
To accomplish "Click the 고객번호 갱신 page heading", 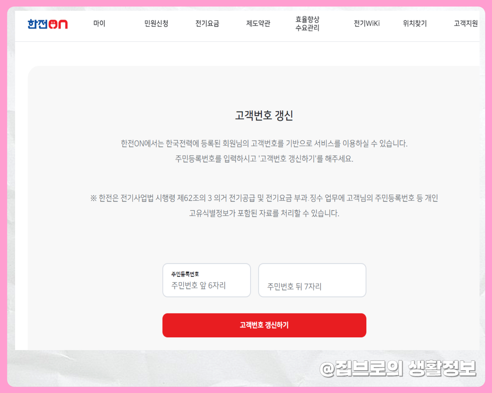I will 264,115.
